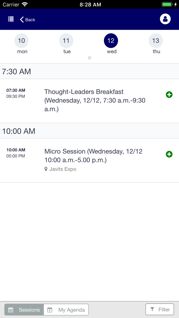Open the list menu icon
Viewport: 179px width, 318px height.
[11, 19]
